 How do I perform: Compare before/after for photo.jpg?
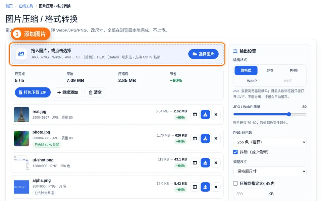tap(195, 138)
